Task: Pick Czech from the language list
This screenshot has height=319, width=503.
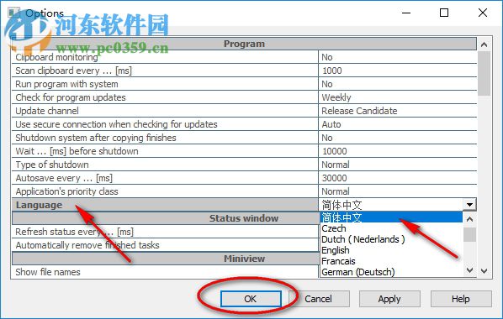Action: coord(391,228)
